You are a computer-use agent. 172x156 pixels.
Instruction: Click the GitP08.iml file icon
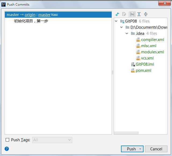(133, 64)
